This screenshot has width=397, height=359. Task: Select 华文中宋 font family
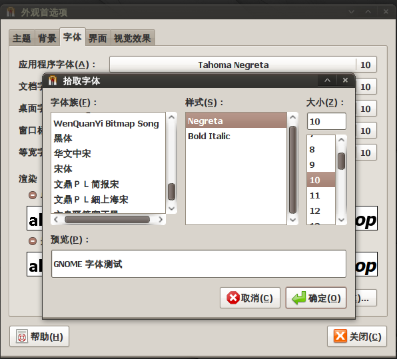point(108,154)
